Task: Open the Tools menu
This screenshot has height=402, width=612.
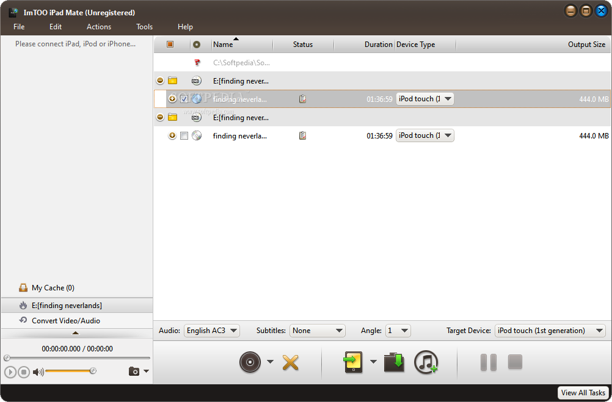Action: coord(144,27)
